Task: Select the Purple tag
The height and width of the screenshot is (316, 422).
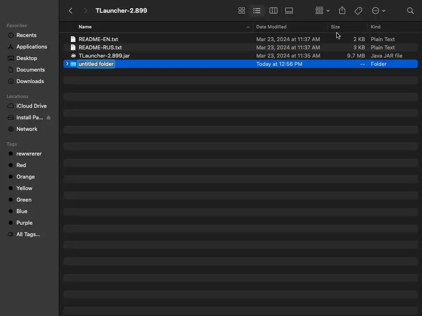Action: click(24, 223)
